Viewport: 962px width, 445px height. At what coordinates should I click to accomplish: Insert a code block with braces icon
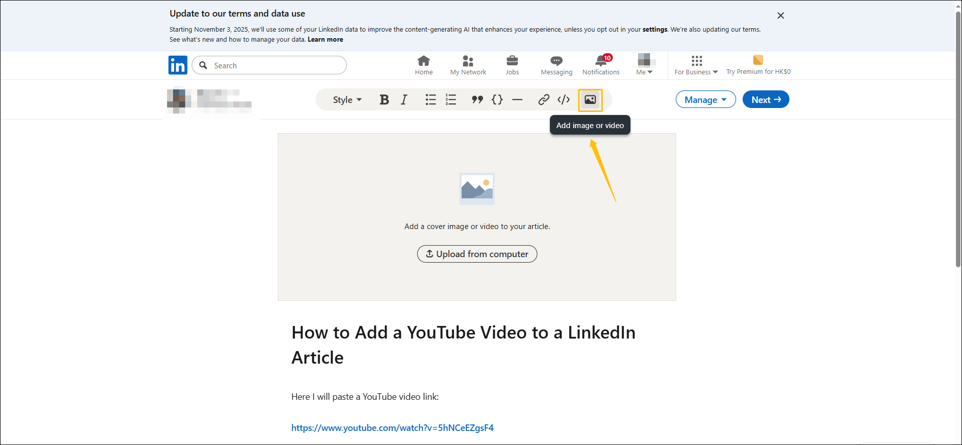coord(497,100)
